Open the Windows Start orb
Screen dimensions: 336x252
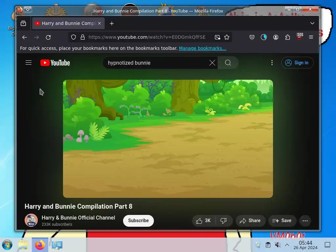[7, 245]
